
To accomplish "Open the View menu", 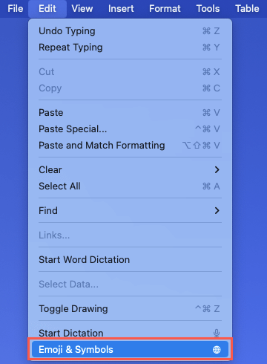I will [x=82, y=9].
